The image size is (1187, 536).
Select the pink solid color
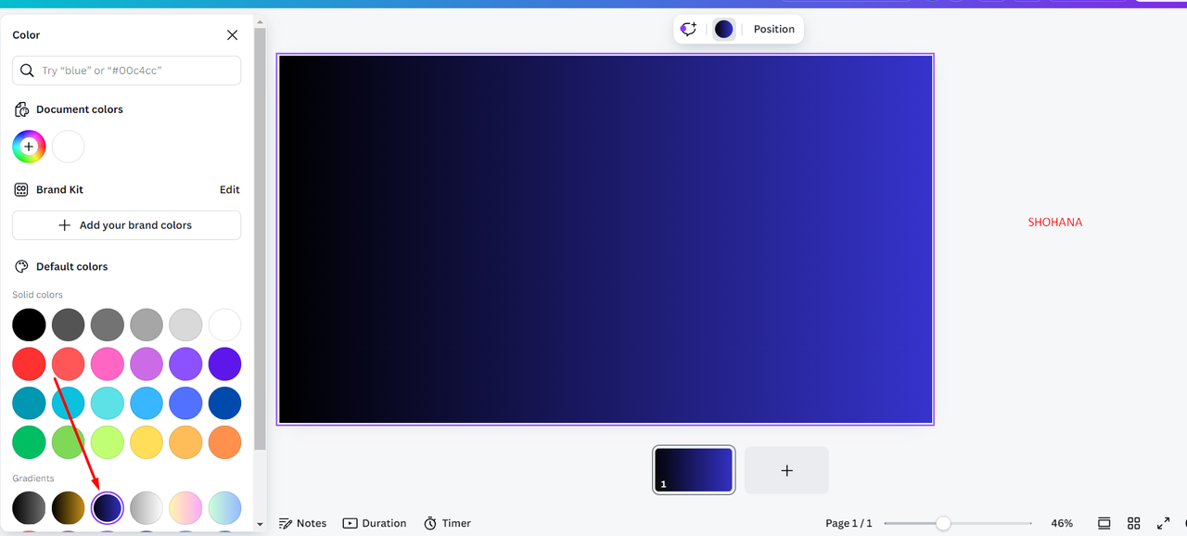[108, 364]
